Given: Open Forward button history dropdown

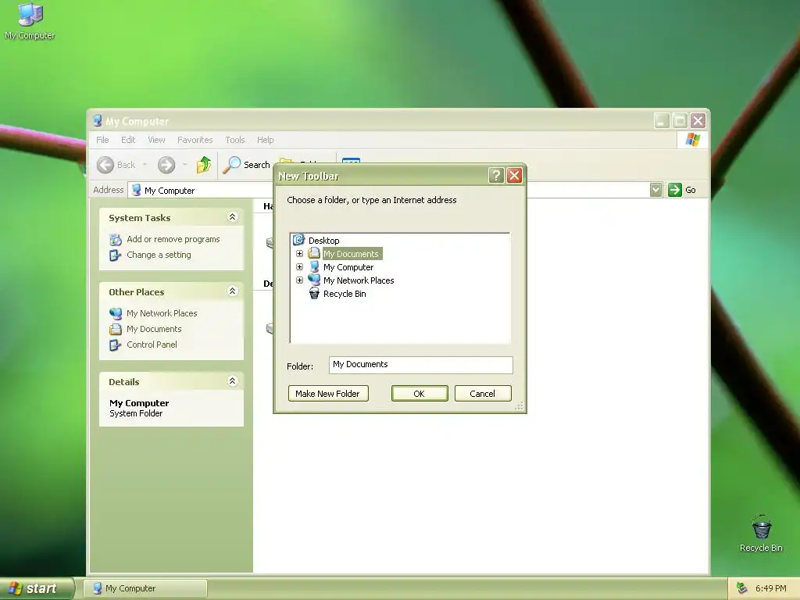Looking at the screenshot, I should pyautogui.click(x=184, y=165).
